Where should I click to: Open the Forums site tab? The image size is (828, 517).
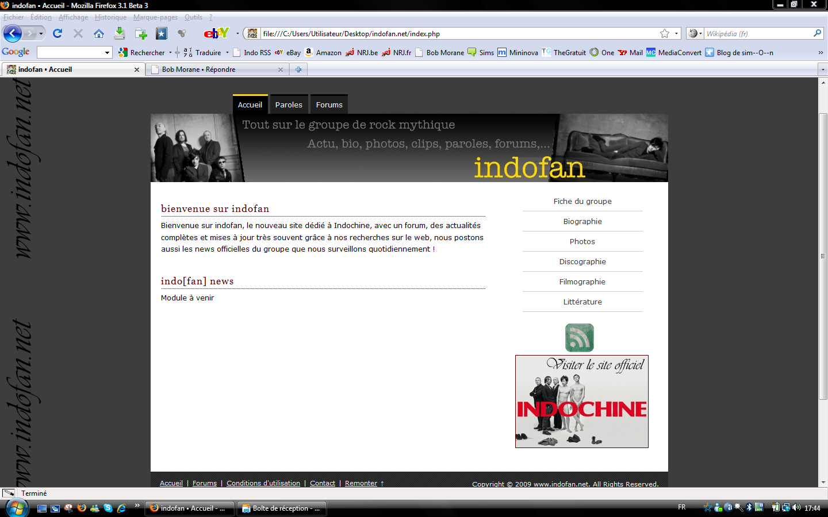coord(329,105)
